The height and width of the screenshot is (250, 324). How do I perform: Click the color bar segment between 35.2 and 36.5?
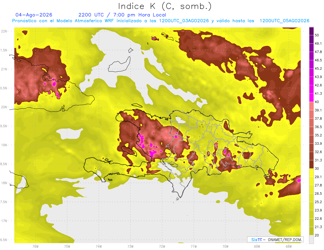click(311, 131)
